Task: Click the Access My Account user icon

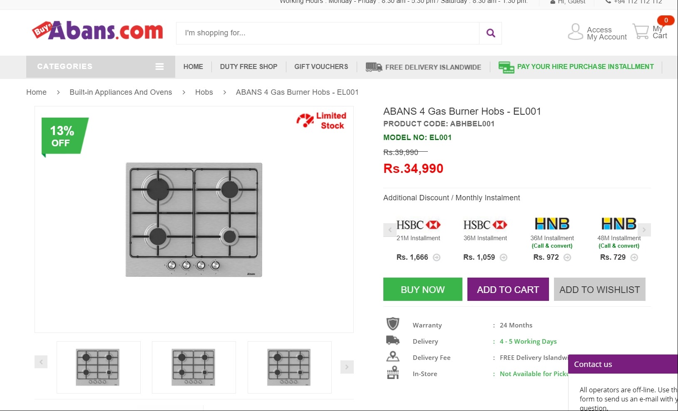Action: click(x=575, y=32)
